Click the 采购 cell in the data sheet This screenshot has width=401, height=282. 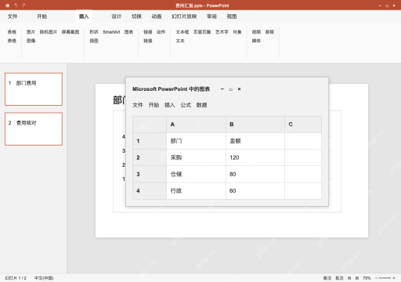tap(196, 157)
